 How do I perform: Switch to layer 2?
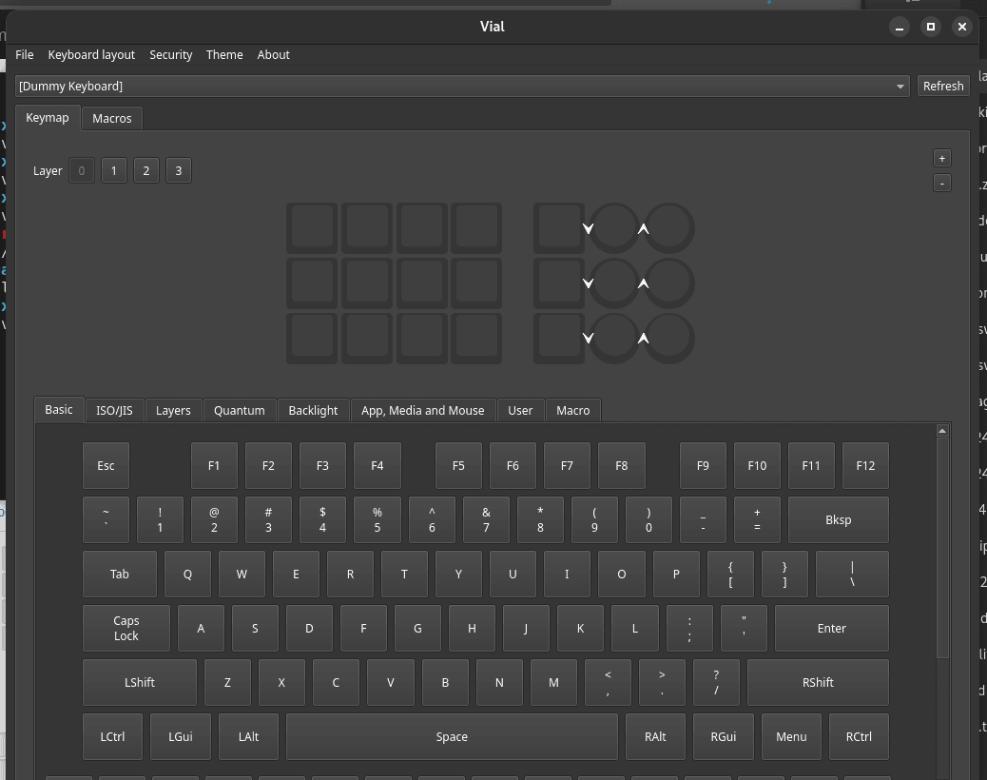pyautogui.click(x=146, y=171)
